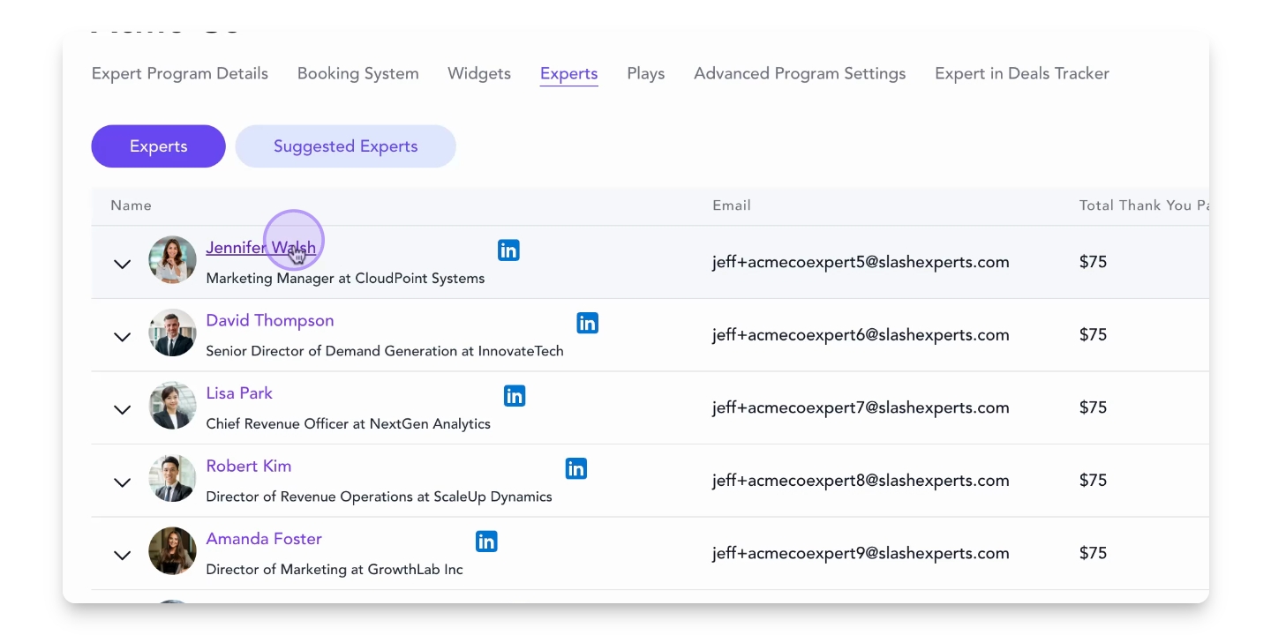The height and width of the screenshot is (635, 1271).
Task: Select Advanced Program Settings tab
Action: pyautogui.click(x=800, y=74)
